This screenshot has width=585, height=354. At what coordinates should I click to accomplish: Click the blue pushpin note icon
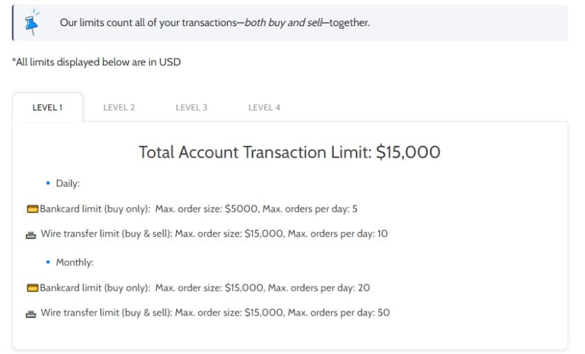(x=32, y=23)
